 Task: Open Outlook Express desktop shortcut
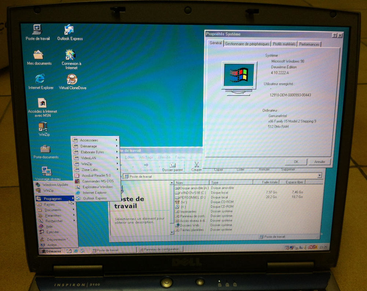click(70, 33)
